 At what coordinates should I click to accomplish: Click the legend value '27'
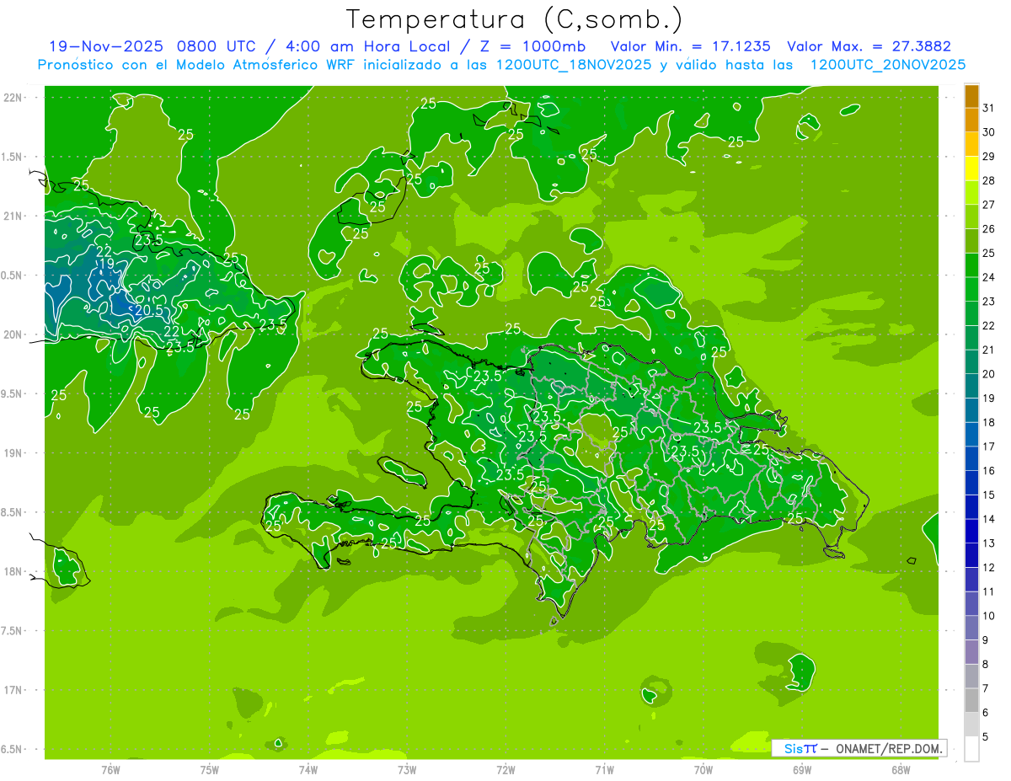click(x=990, y=205)
